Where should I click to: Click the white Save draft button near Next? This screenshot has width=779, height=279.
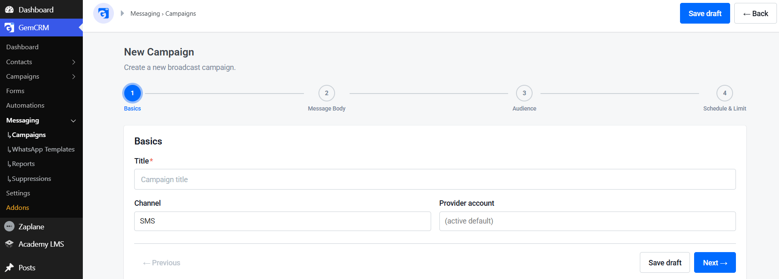[665, 262]
